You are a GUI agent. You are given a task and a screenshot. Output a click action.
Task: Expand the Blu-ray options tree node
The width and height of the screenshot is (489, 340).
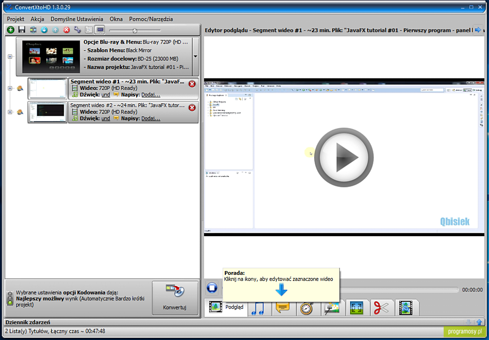point(10,56)
